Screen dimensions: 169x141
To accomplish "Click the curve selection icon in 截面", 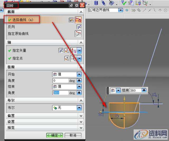I will (x=78, y=20).
